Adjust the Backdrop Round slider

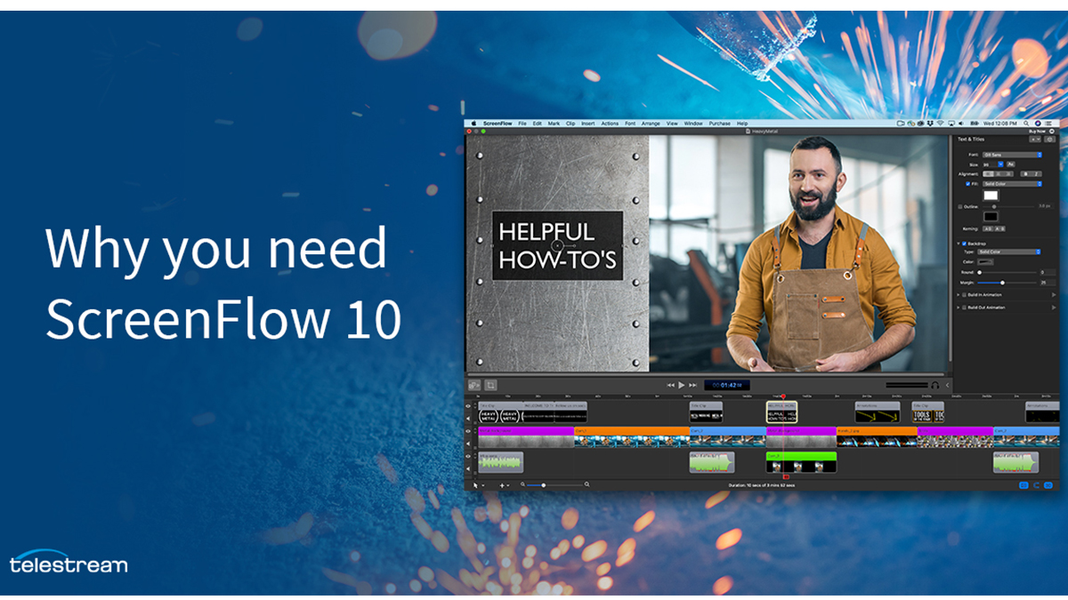click(x=1007, y=273)
